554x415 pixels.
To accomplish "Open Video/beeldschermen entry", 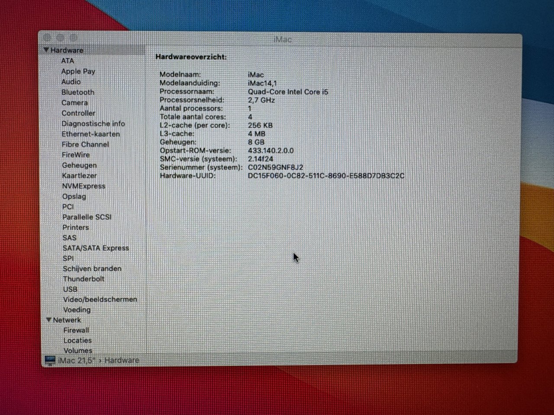I will pyautogui.click(x=100, y=299).
